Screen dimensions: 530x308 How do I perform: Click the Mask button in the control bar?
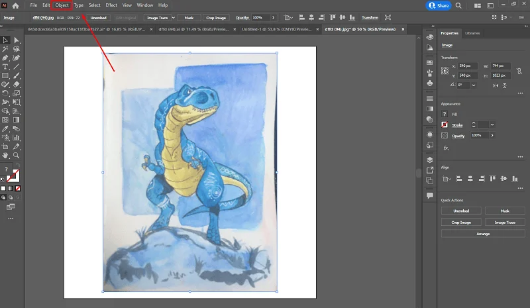(189, 18)
